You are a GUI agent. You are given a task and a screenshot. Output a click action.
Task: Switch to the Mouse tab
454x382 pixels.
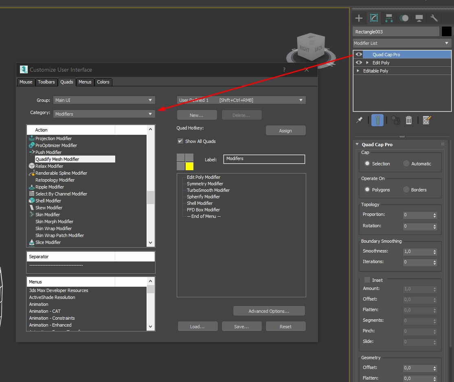click(x=26, y=82)
